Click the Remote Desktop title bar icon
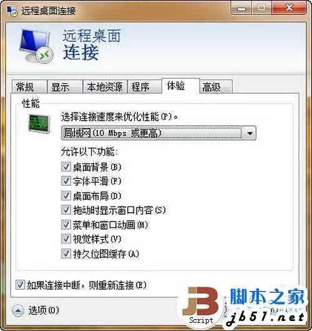The image size is (312, 331). pos(12,11)
